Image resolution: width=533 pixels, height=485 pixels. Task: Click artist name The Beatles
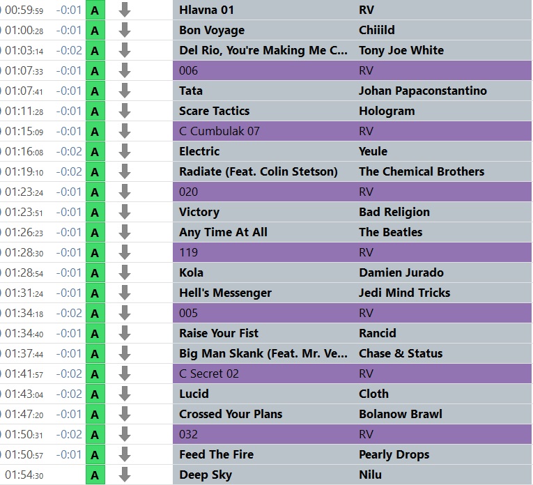coord(391,232)
